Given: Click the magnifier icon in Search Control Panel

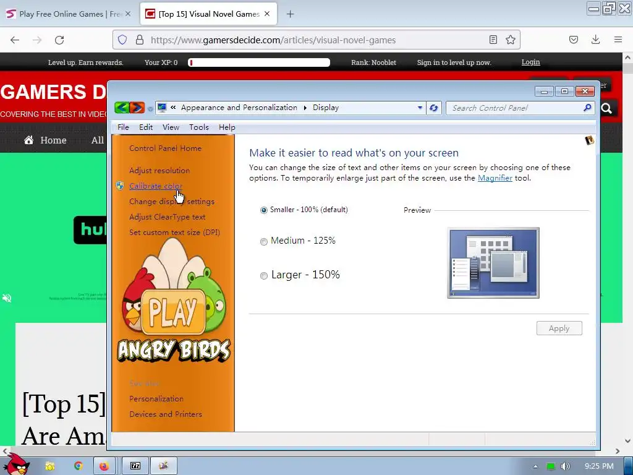Looking at the screenshot, I should pyautogui.click(x=587, y=108).
